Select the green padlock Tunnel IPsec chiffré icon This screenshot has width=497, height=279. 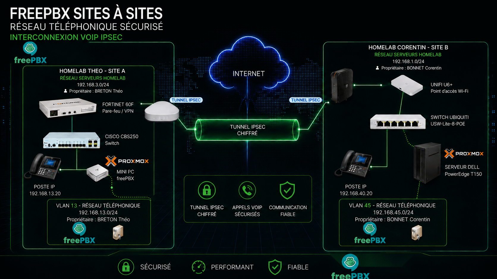click(207, 190)
